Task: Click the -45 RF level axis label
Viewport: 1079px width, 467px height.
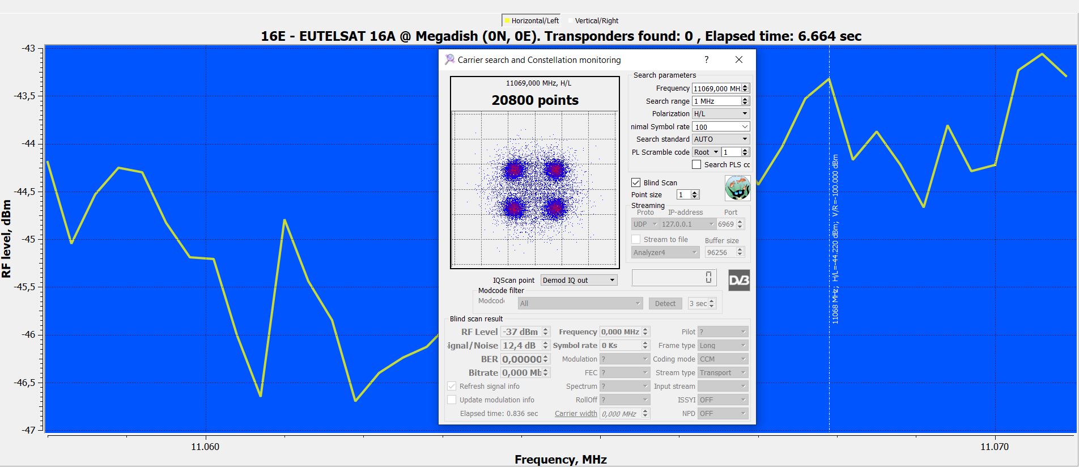Action: point(28,239)
